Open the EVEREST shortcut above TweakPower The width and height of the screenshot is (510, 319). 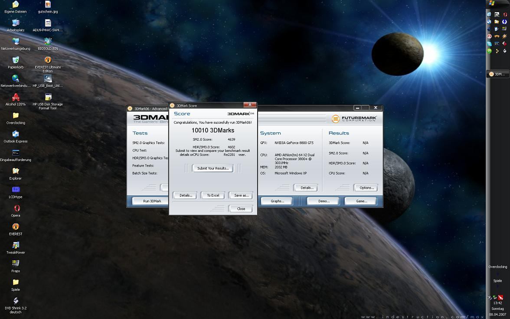tap(15, 230)
